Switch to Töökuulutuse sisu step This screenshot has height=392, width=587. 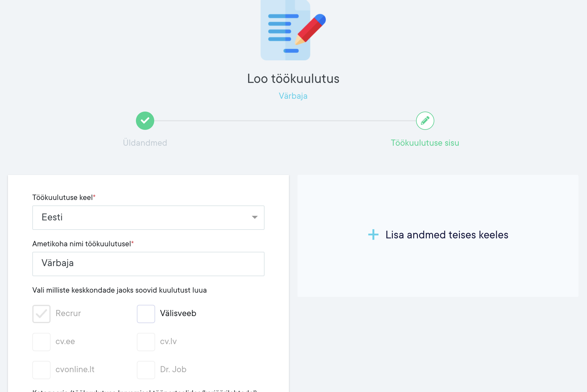pyautogui.click(x=425, y=143)
